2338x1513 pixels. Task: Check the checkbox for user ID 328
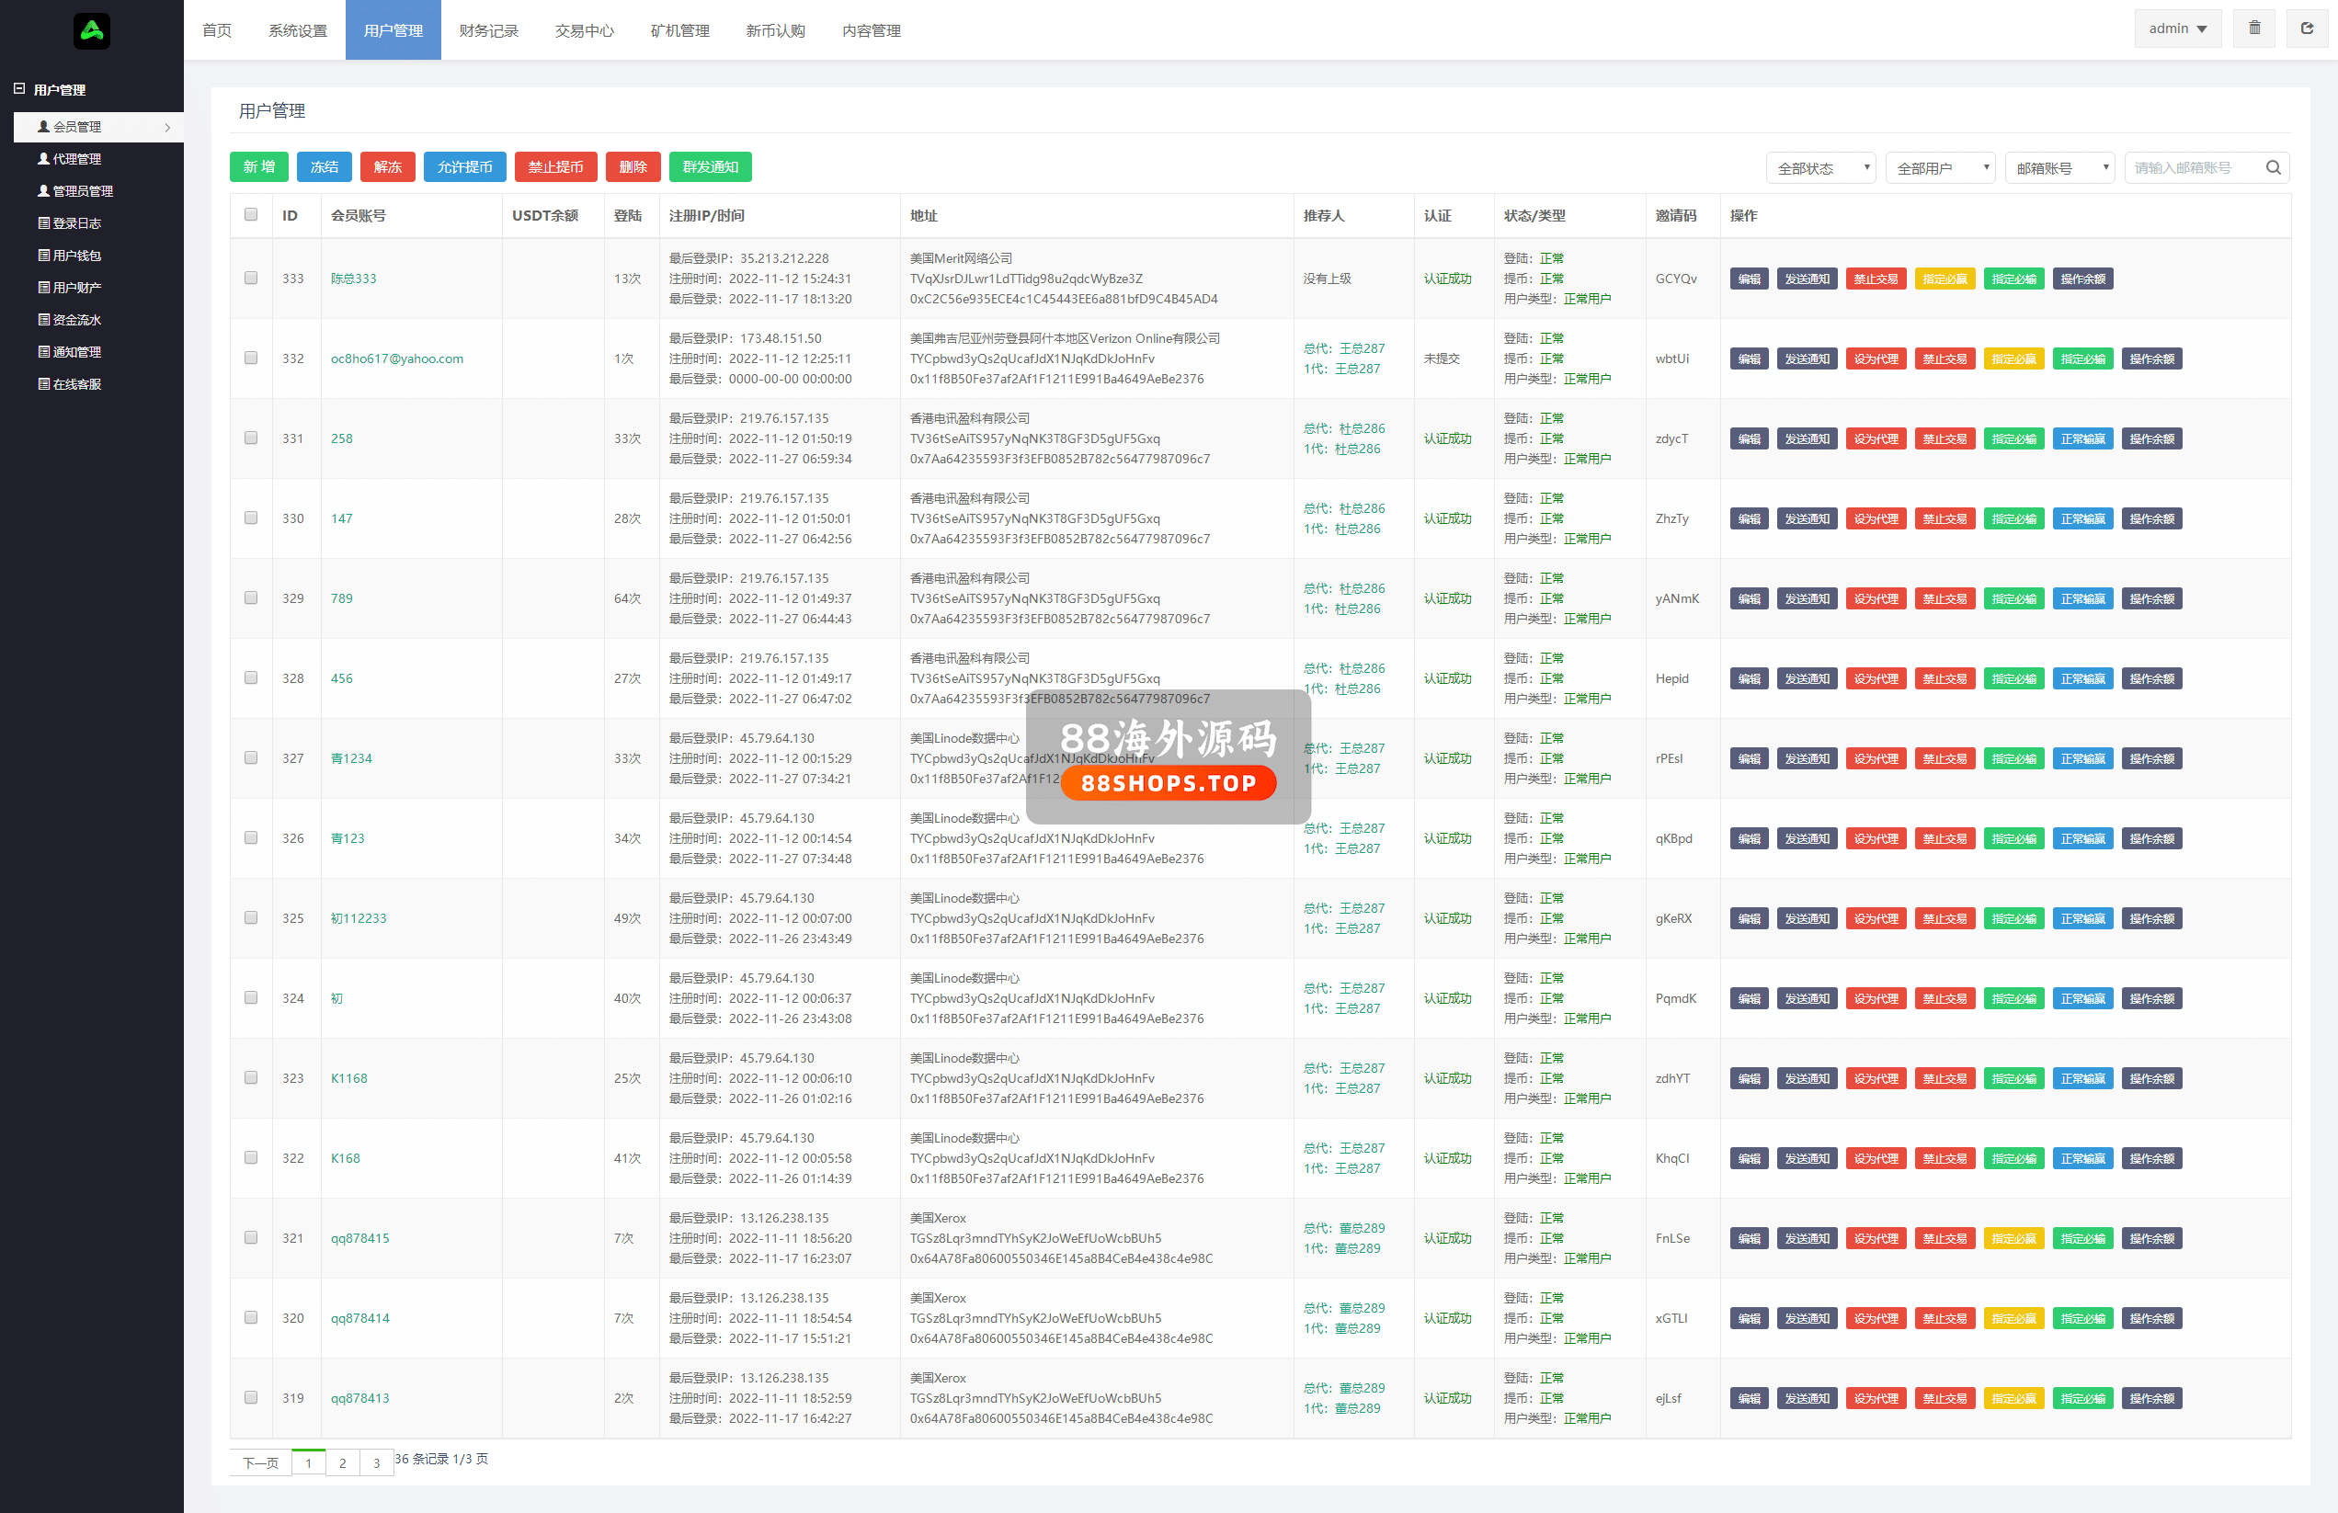coord(252,679)
